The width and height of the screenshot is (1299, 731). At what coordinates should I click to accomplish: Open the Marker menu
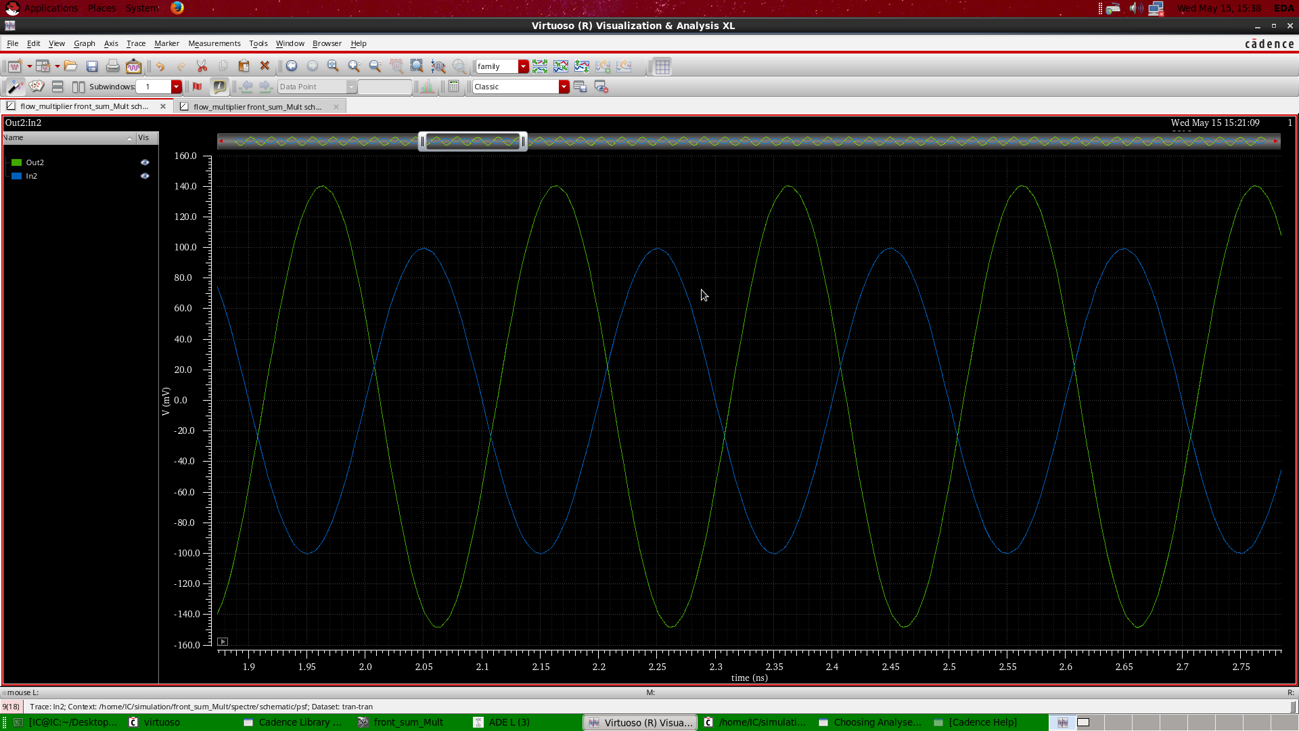coord(166,43)
